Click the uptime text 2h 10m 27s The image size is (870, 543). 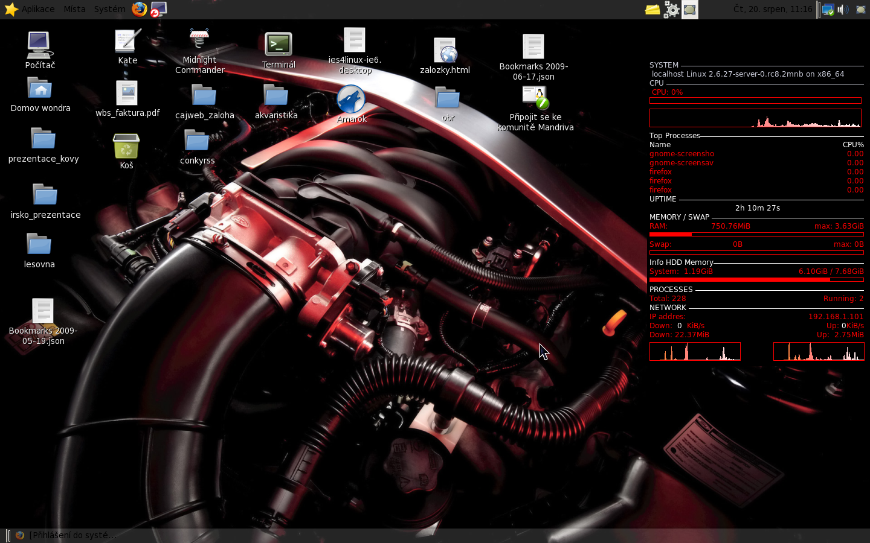(758, 208)
